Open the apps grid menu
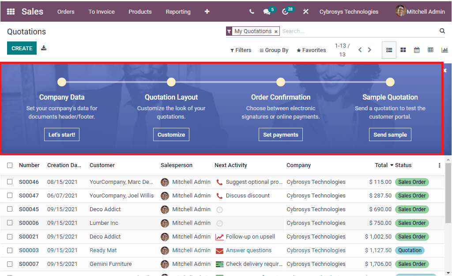 [10, 11]
